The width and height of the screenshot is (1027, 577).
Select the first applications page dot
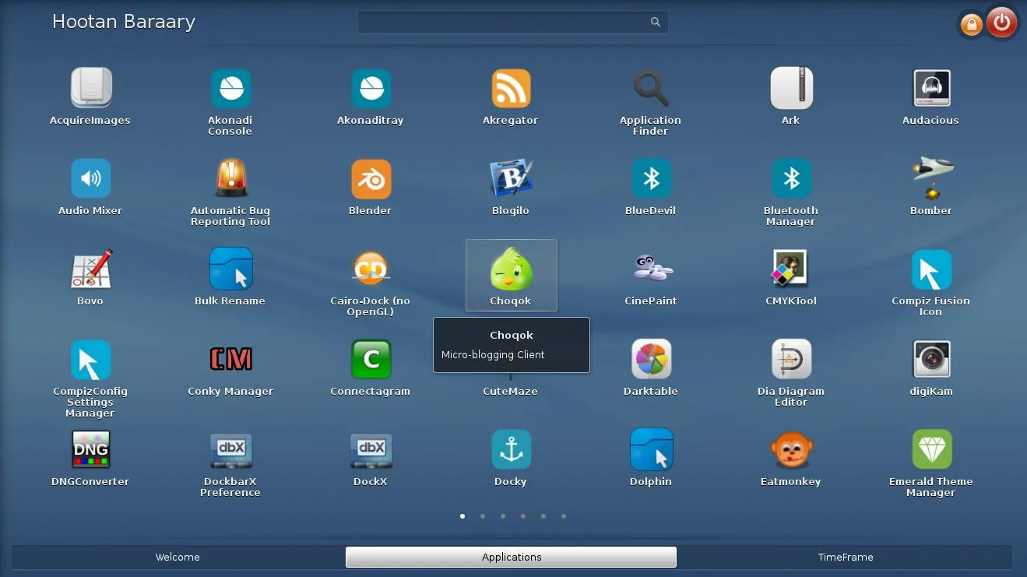pyautogui.click(x=463, y=515)
